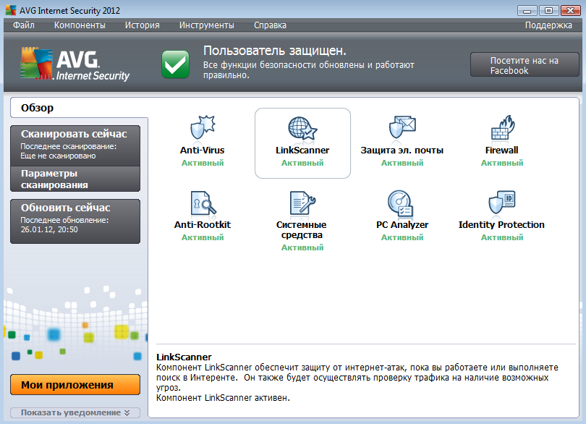Click the AVG Internet Security logo

(x=75, y=64)
